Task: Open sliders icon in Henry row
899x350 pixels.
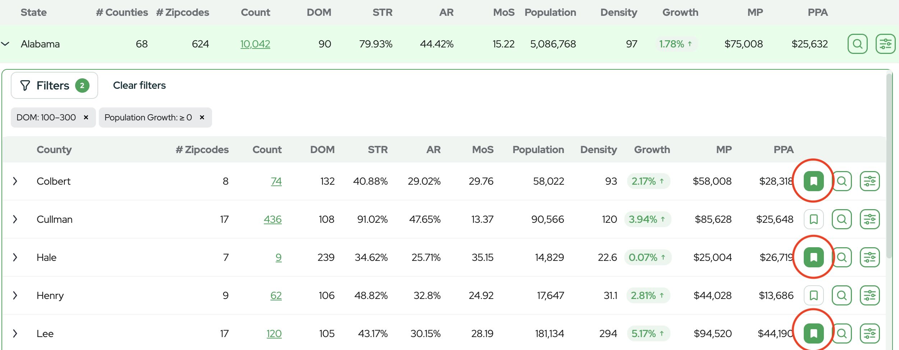Action: tap(870, 295)
